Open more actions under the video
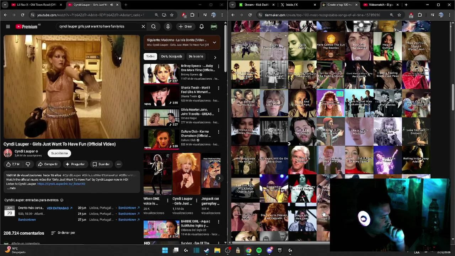Image resolution: width=455 pixels, height=256 pixels. (x=119, y=164)
